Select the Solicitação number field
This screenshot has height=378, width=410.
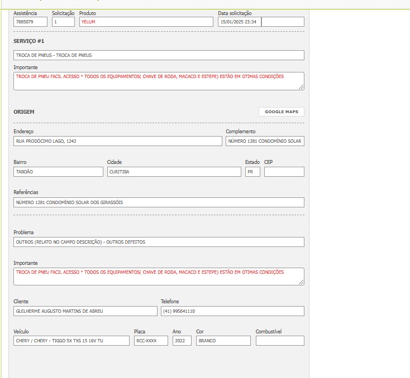tap(63, 22)
